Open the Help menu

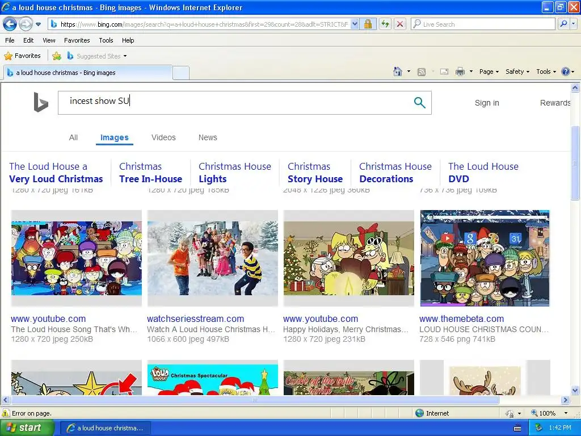click(128, 40)
